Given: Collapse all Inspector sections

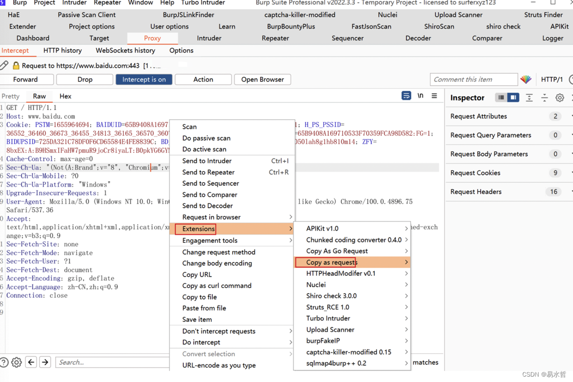Looking at the screenshot, I should click(x=544, y=97).
